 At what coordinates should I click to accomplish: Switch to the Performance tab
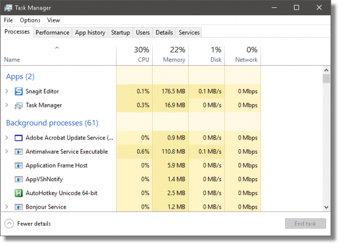click(52, 33)
